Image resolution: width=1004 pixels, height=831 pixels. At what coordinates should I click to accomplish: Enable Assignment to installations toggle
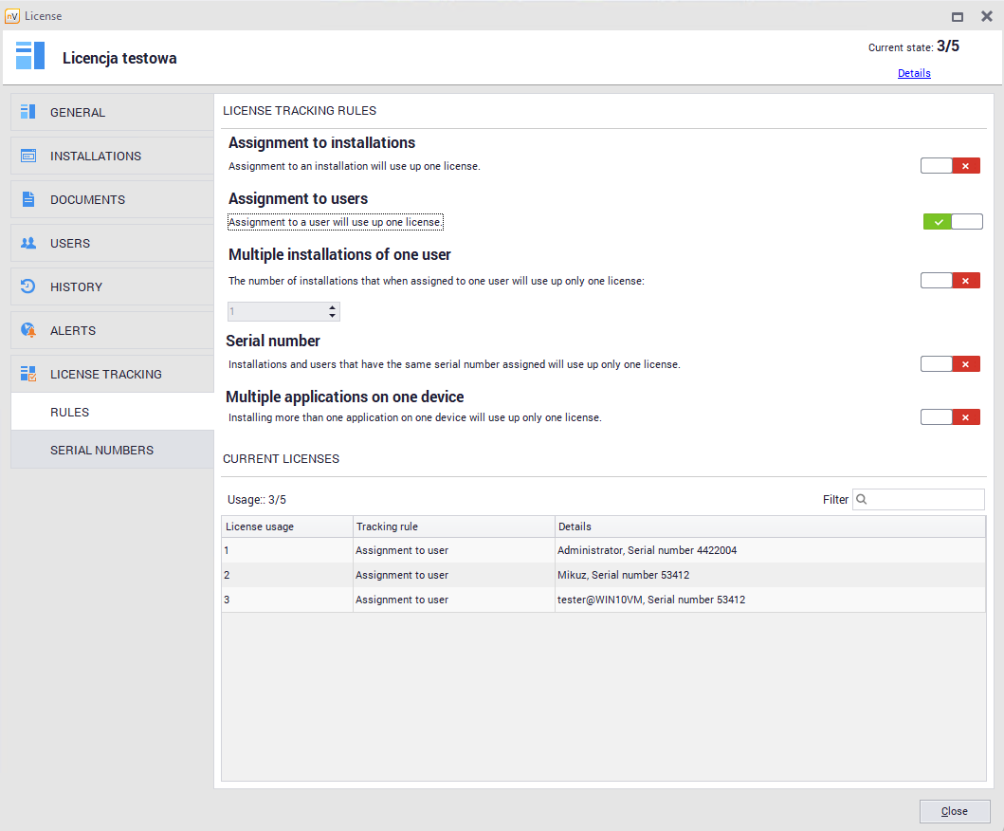click(x=950, y=166)
